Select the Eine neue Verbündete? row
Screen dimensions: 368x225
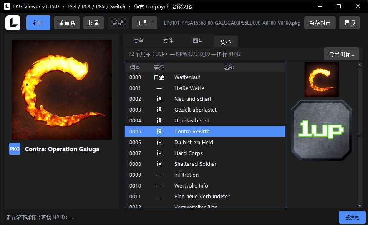pyautogui.click(x=205, y=196)
